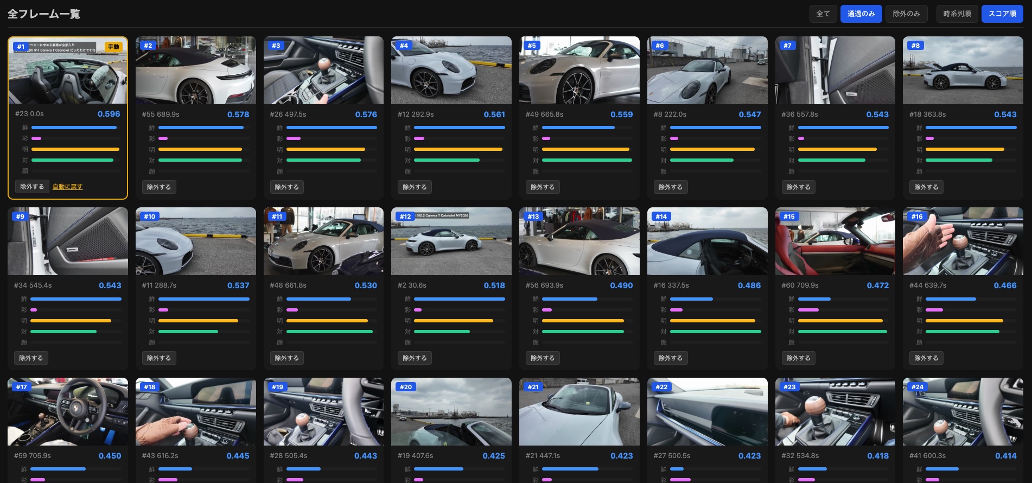Open thumbnail of frame #3 gear shifter
The height and width of the screenshot is (483, 1032).
(323, 71)
